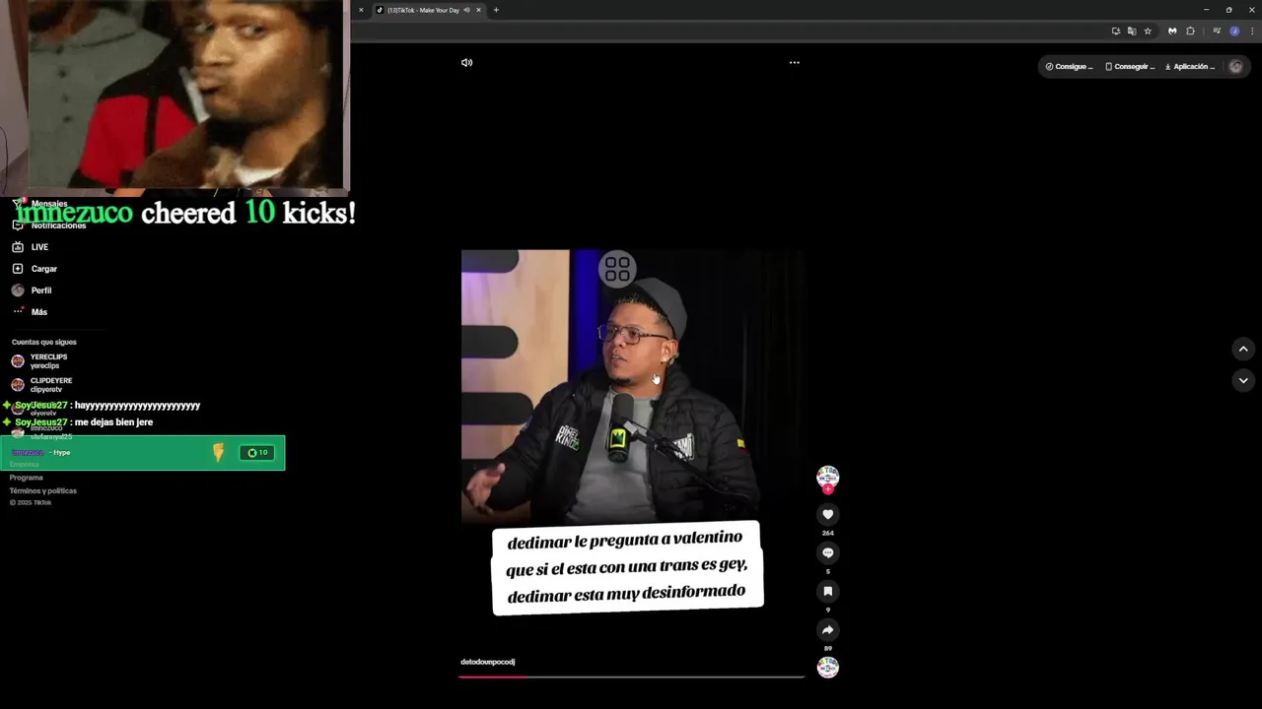The height and width of the screenshot is (709, 1262).
Task: Open Chrome media control icon
Action: point(1217,32)
